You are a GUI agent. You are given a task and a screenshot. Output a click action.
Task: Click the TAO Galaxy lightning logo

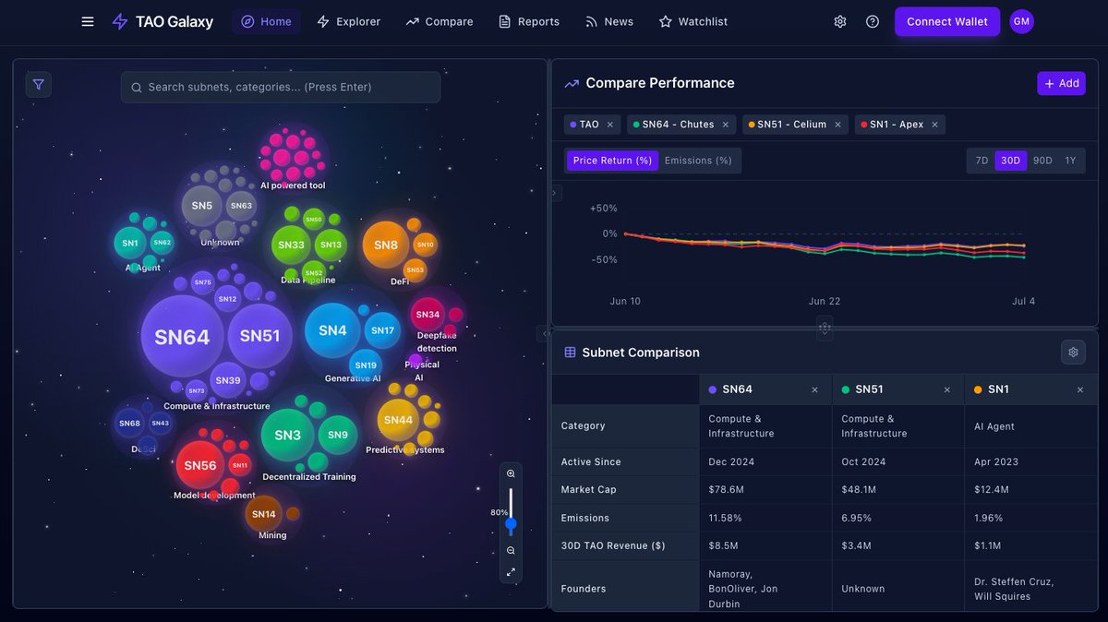click(120, 21)
